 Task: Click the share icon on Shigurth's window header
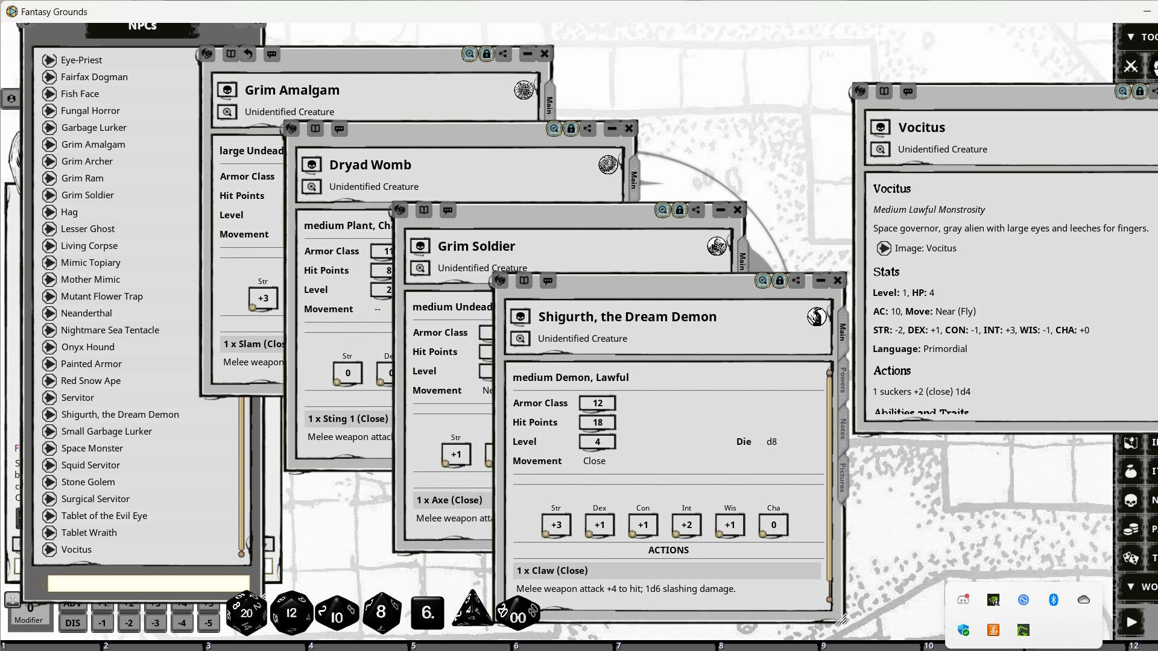[x=797, y=280]
